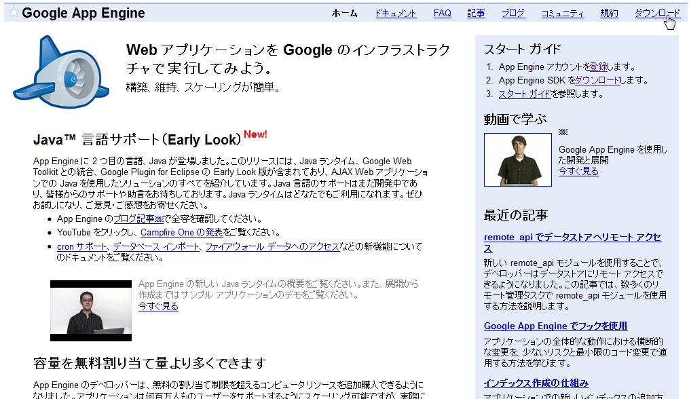Screen dimensions: 689x399
Task: Click the ダウンロード navigation link
Action: point(657,13)
